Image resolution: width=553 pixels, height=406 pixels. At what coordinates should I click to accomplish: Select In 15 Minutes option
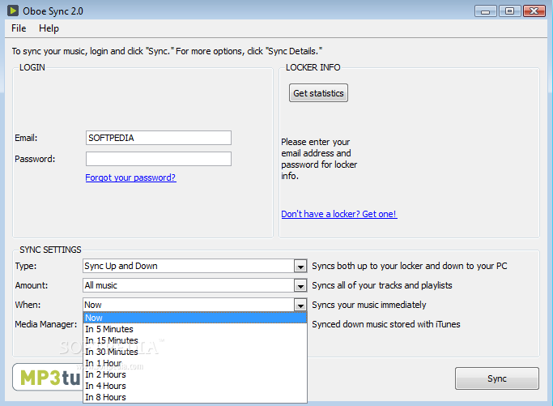(195, 340)
